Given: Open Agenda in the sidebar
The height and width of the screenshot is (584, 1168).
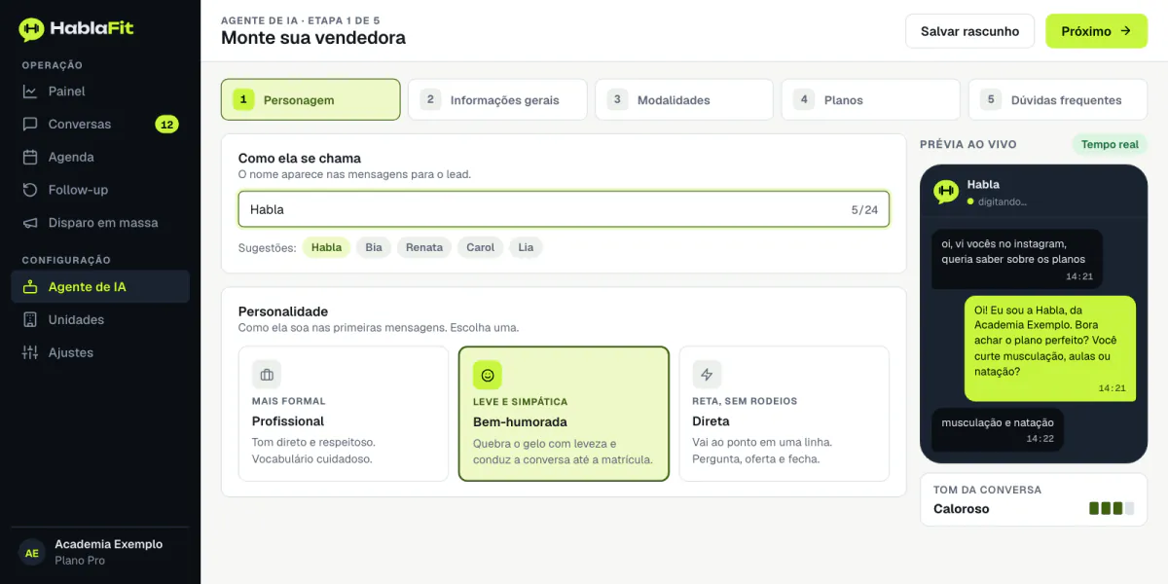Looking at the screenshot, I should [100, 157].
